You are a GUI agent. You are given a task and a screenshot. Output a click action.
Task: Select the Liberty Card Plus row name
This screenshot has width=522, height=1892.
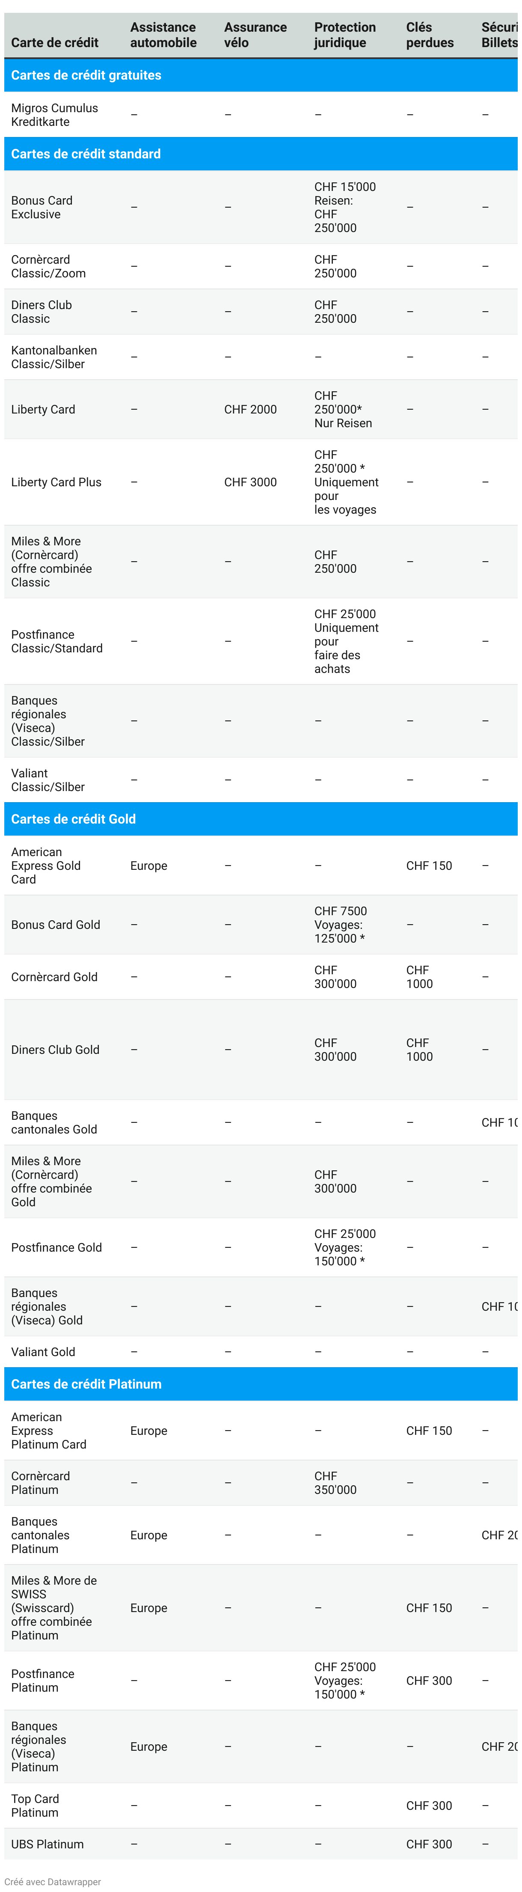(x=56, y=482)
